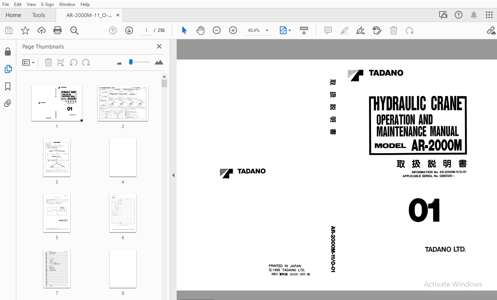Open the Find text search tool
The height and width of the screenshot is (300, 497).
(x=74, y=30)
